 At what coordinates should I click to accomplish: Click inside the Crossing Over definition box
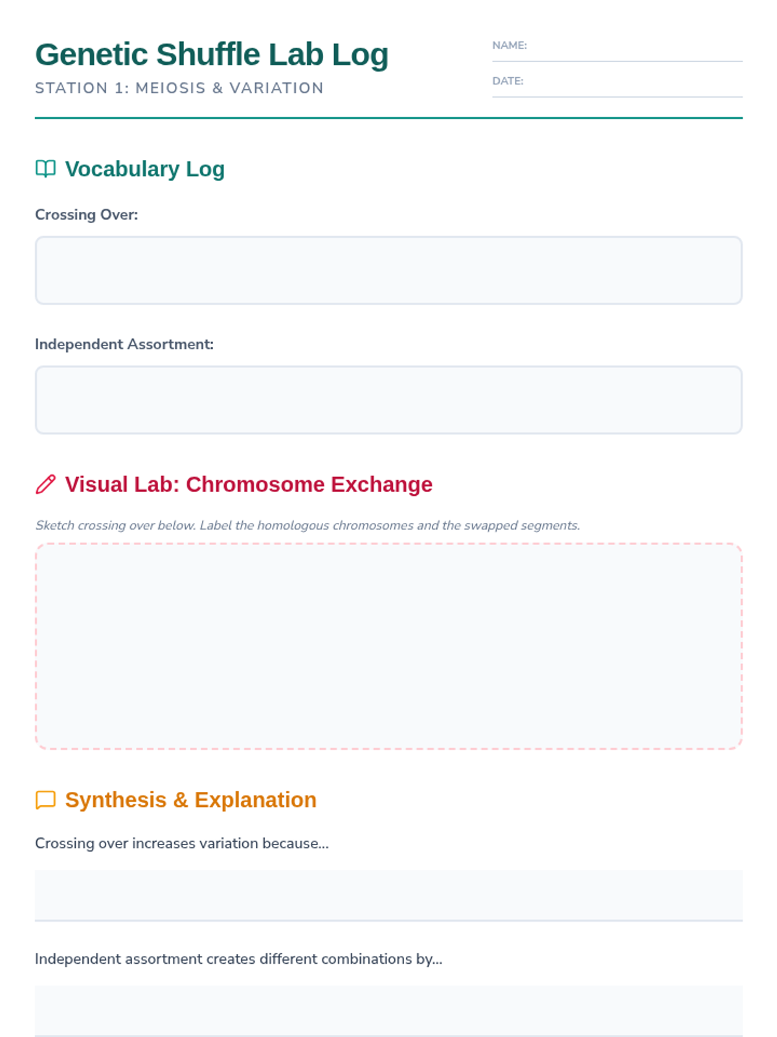tap(388, 270)
